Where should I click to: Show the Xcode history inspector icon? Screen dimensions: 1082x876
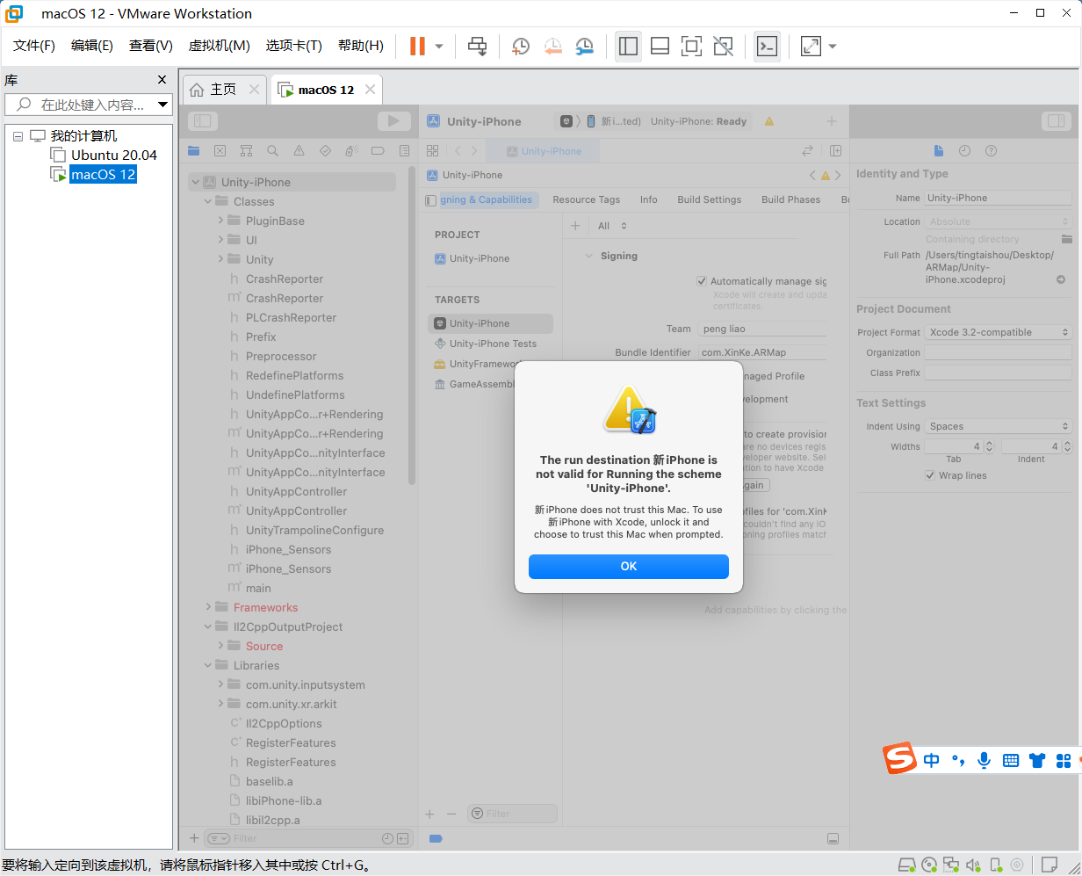pos(964,150)
